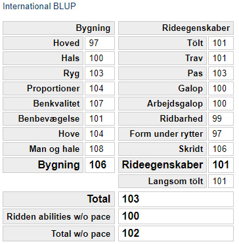Click the Tölt value 101 cell
The width and height of the screenshot is (239, 244).
(221, 43)
